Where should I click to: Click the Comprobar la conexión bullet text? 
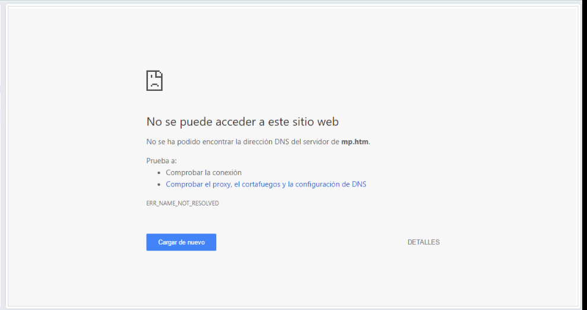[204, 173]
